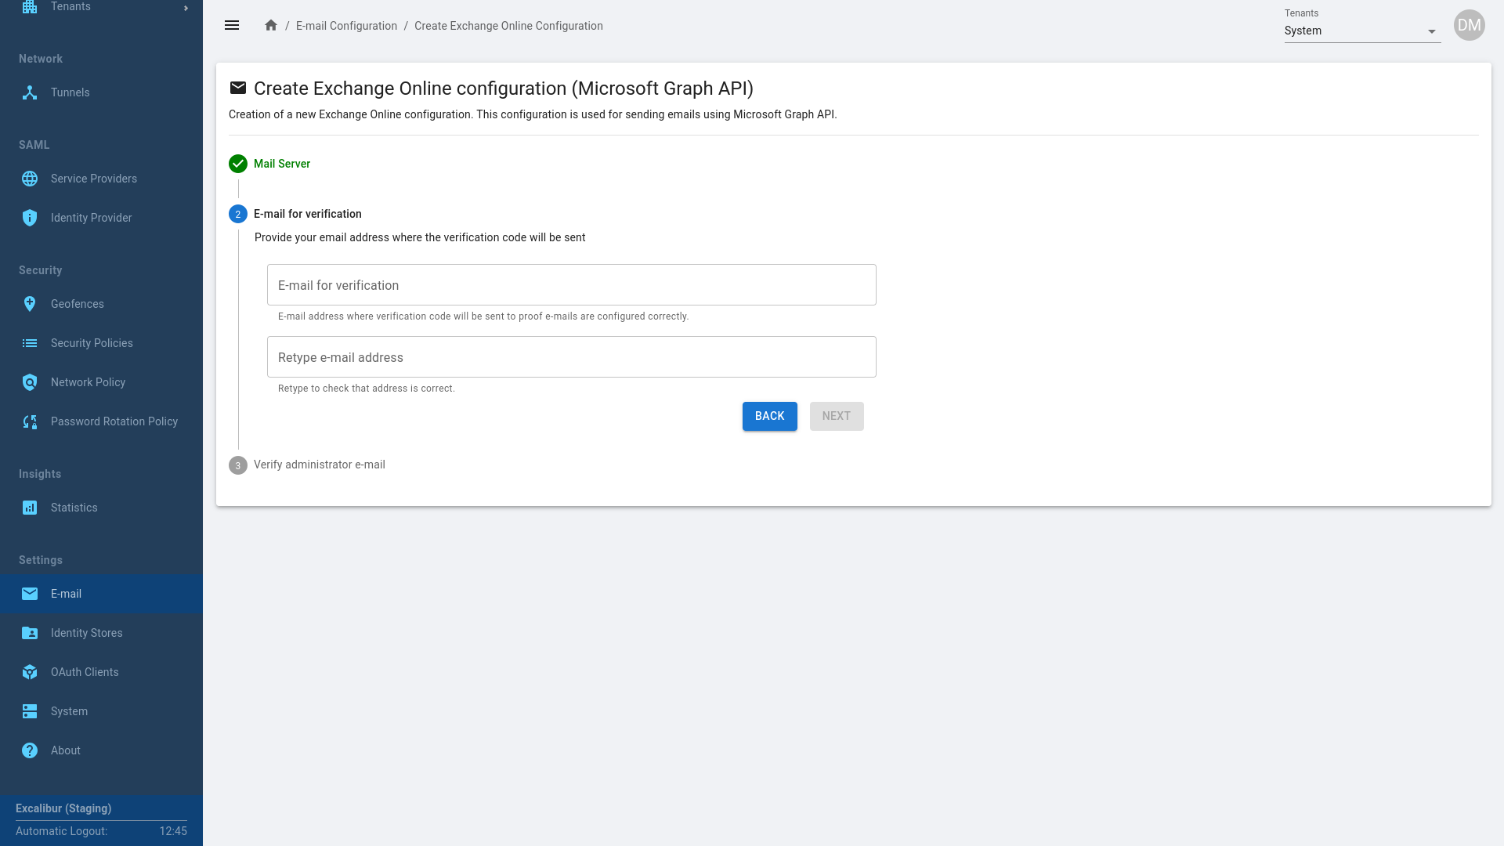Image resolution: width=1504 pixels, height=846 pixels.
Task: Open the Tenants System dropdown
Action: 1361,31
